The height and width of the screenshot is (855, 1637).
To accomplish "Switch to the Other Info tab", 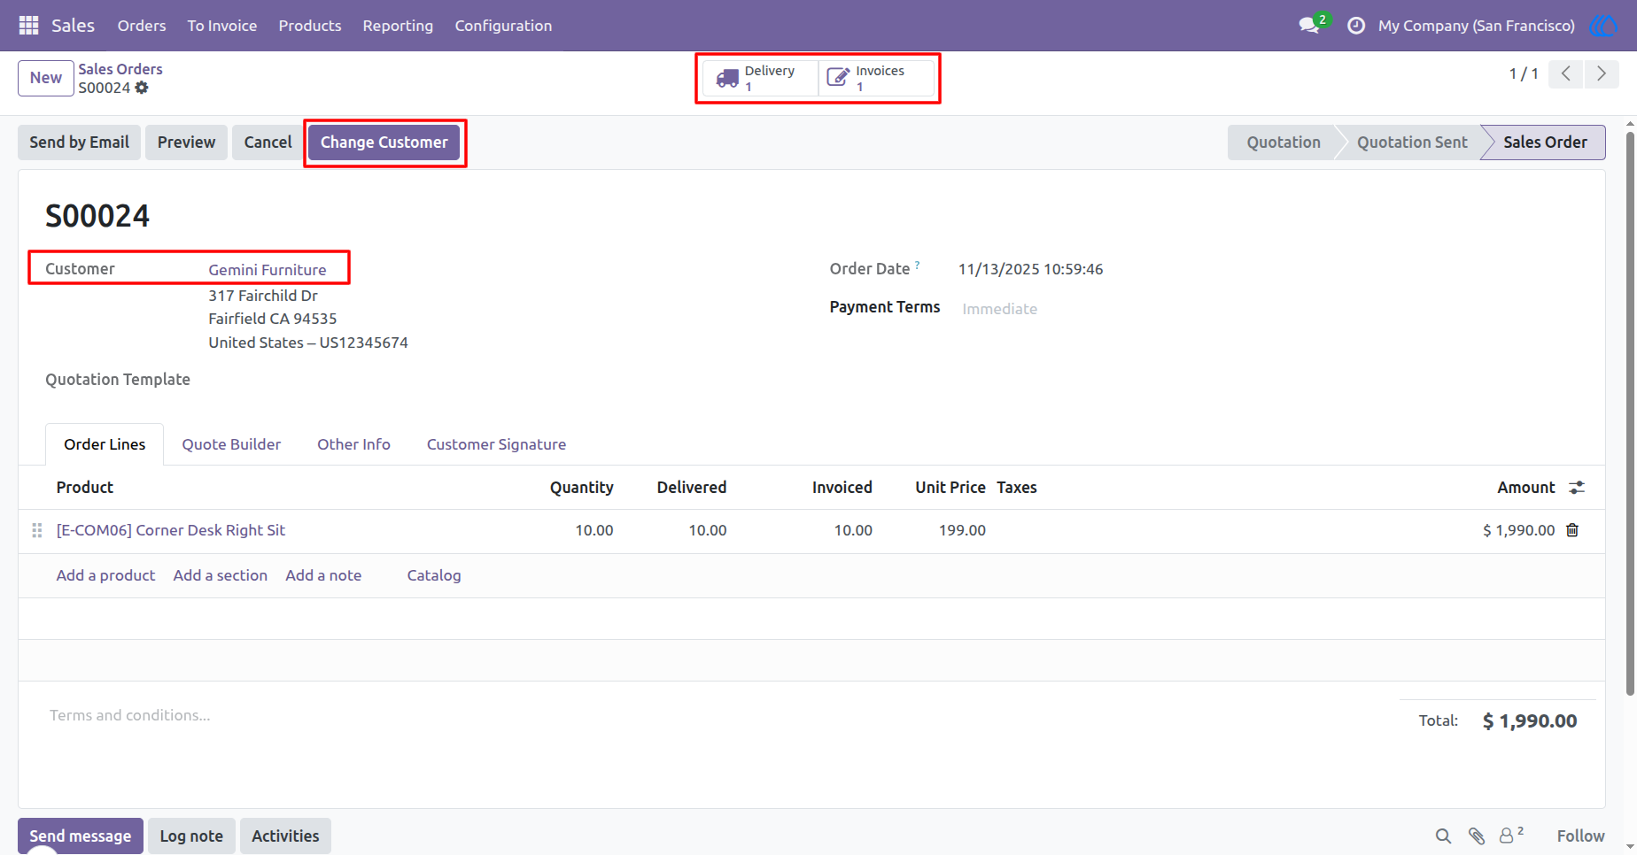I will 353,444.
